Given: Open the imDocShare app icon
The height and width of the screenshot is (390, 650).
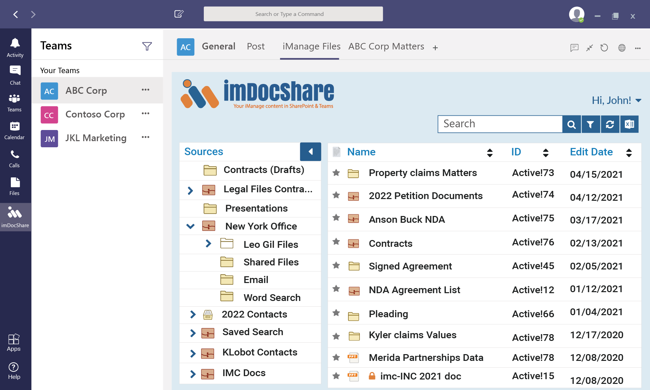Looking at the screenshot, I should point(15,217).
